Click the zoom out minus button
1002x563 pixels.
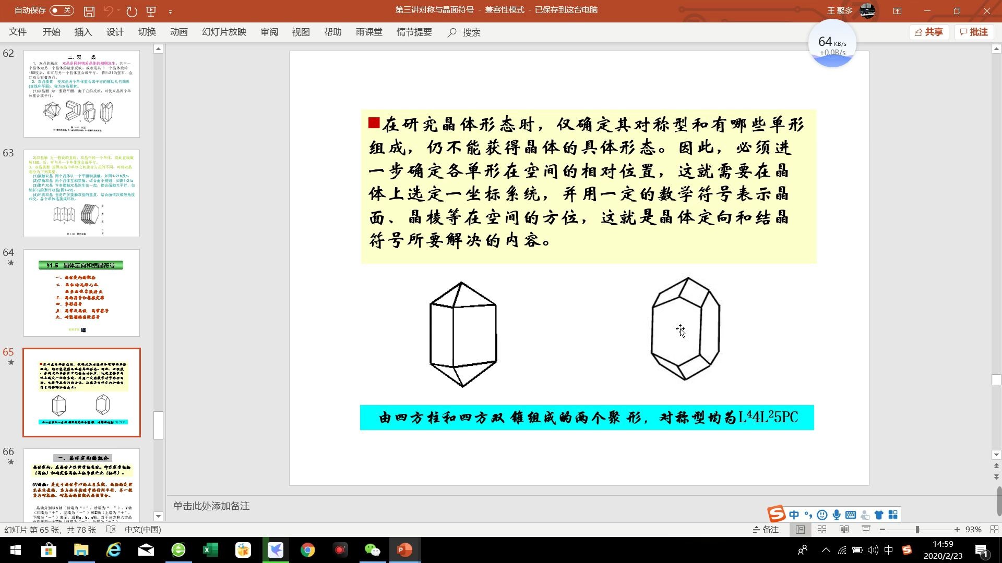(882, 530)
